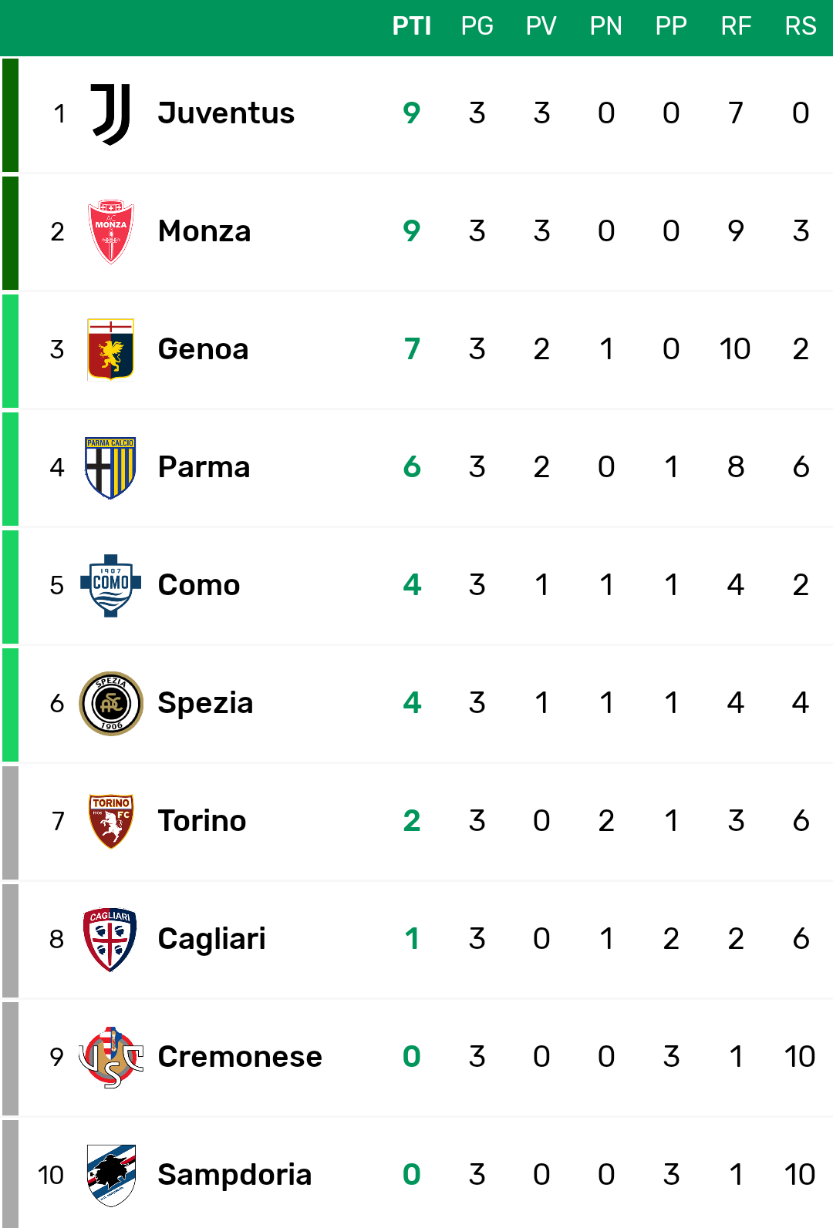Select the Spezia round badge
Screen dimensions: 833x1228
coord(111,704)
